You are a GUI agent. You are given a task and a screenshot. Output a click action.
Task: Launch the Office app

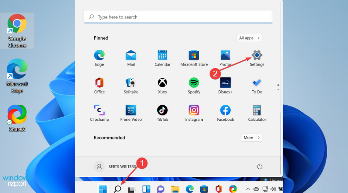(99, 86)
